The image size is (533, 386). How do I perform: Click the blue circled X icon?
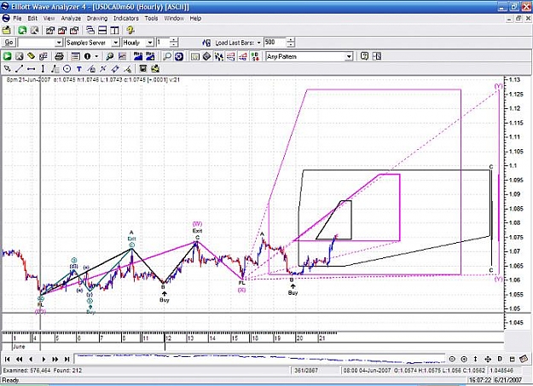[179, 56]
